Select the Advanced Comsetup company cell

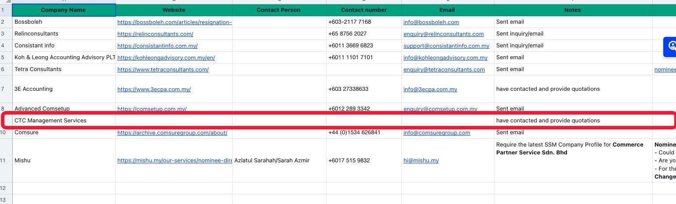pyautogui.click(x=64, y=109)
